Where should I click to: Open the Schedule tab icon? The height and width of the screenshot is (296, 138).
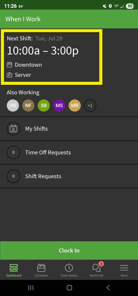tap(41, 268)
